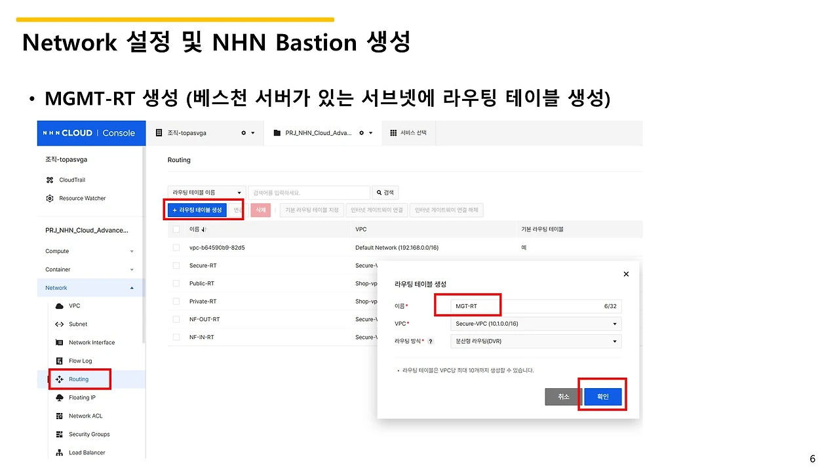The width and height of the screenshot is (839, 472).
Task: Open the NF-IN-RT routing table
Action: (x=201, y=337)
